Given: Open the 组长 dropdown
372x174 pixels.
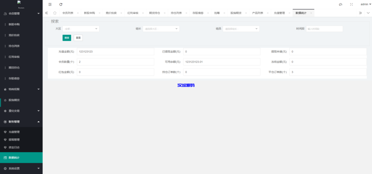Looking at the screenshot, I should 161,29.
